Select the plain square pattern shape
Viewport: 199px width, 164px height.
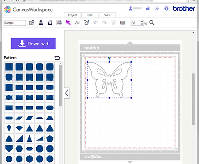point(9,67)
